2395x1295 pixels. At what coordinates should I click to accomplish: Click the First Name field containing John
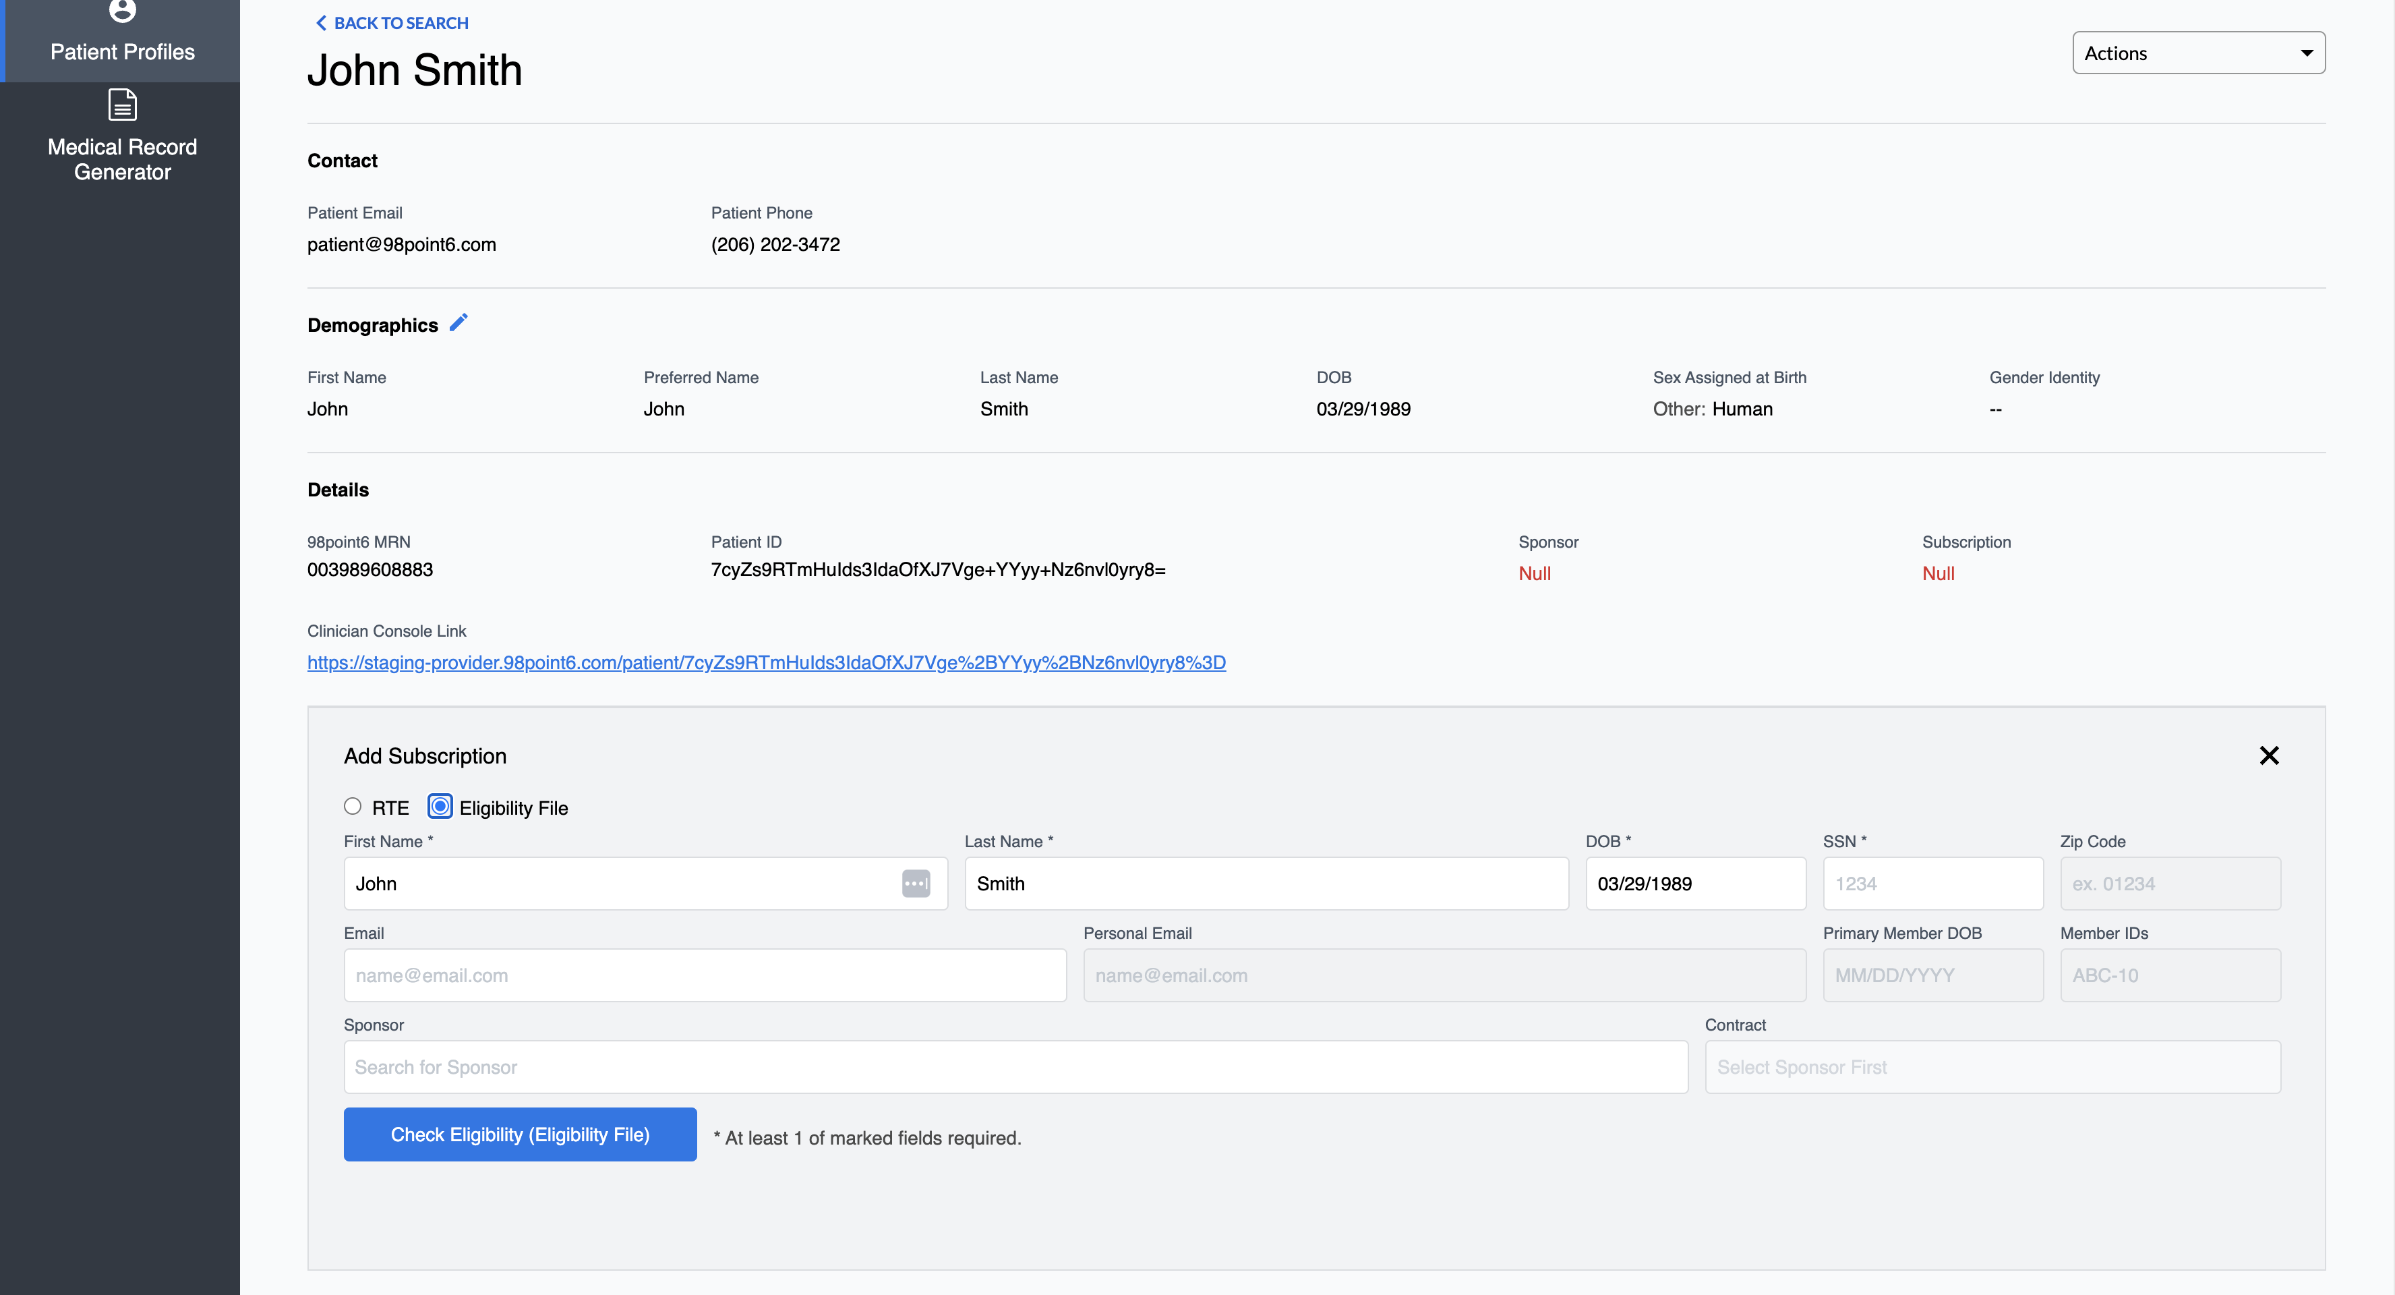tap(645, 884)
